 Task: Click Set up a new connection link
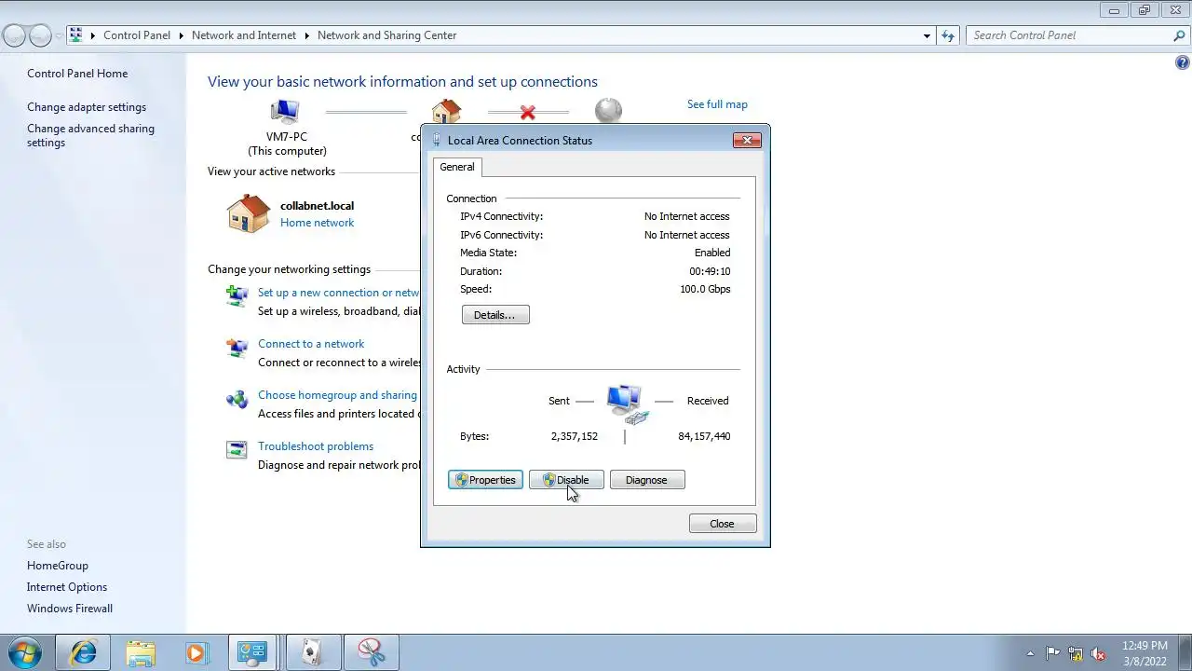point(338,293)
